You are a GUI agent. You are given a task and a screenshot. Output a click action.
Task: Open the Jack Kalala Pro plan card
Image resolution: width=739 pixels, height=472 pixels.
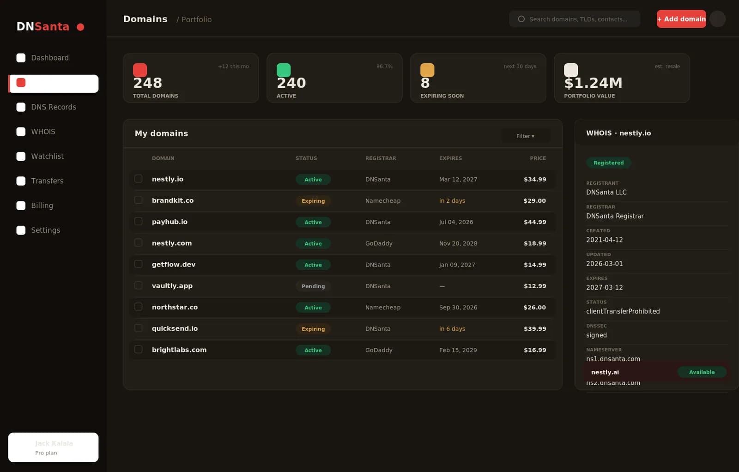[x=53, y=448]
